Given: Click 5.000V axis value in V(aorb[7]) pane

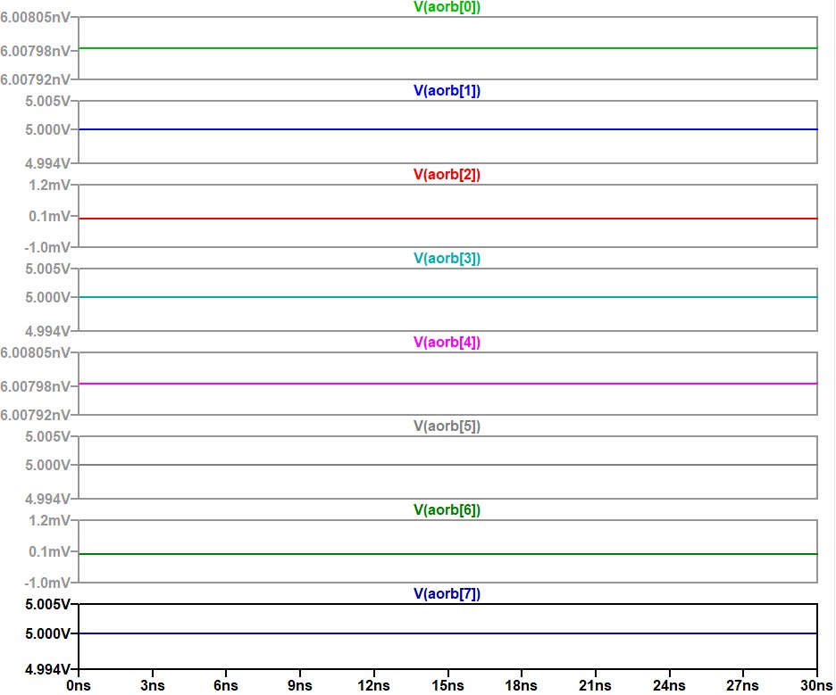Looking at the screenshot, I should click(x=47, y=633).
